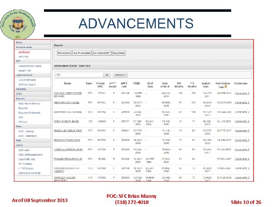
Task: Click the search magnifier icon dropdown
Action: (58, 75)
